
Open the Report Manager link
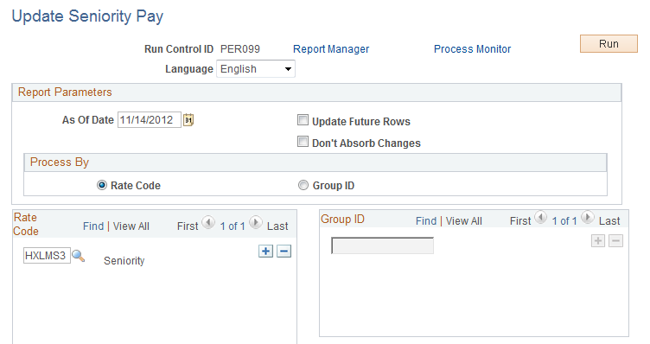click(331, 49)
